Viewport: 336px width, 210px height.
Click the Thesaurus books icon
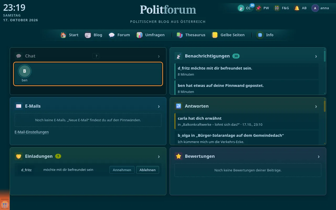180,35
